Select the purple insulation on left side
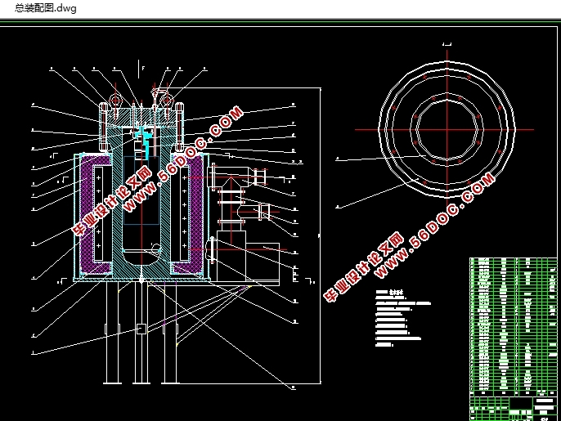 [88, 214]
